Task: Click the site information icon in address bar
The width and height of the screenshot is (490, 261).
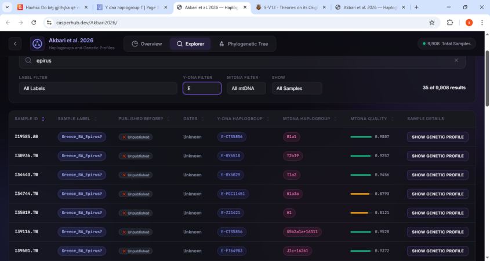Action: coord(49,23)
